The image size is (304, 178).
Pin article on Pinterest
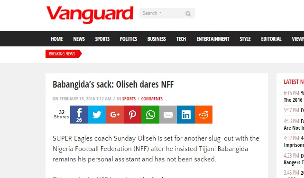point(132,115)
